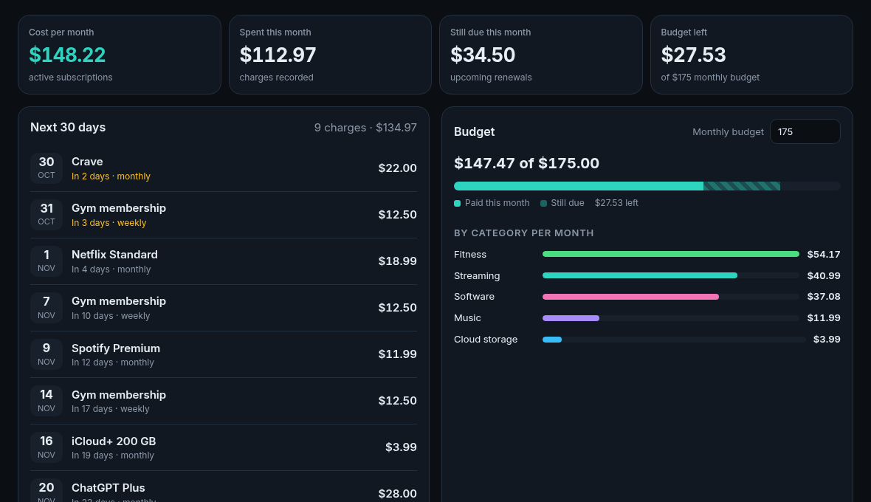
Task: Click the Fitness category bar
Action: click(x=670, y=255)
